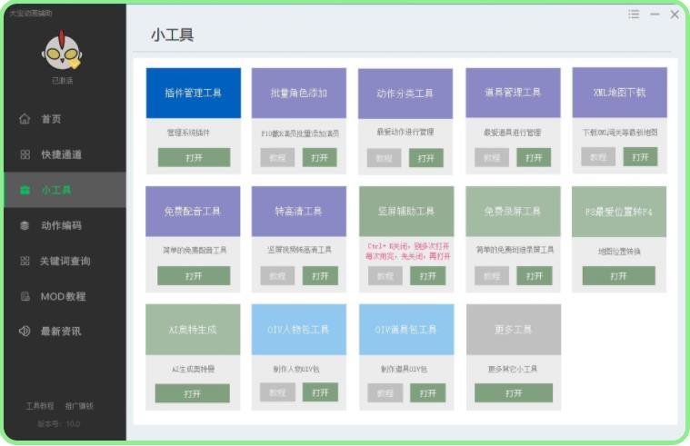The image size is (690, 446).
Task: Click 打开 under 动作分类工具
Action: tap(426, 158)
